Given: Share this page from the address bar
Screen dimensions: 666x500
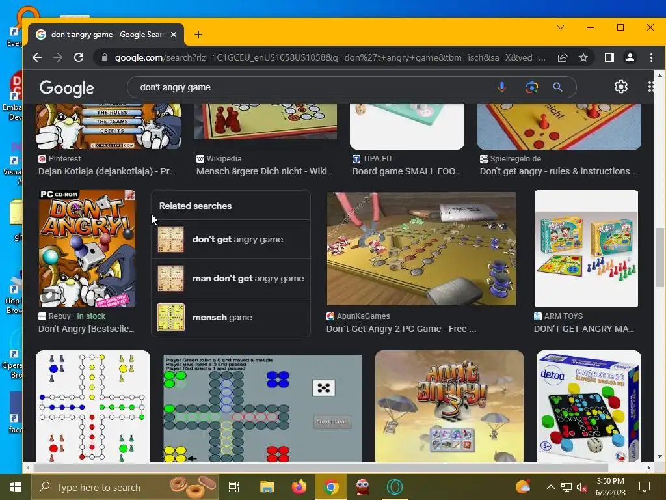Looking at the screenshot, I should (x=563, y=57).
